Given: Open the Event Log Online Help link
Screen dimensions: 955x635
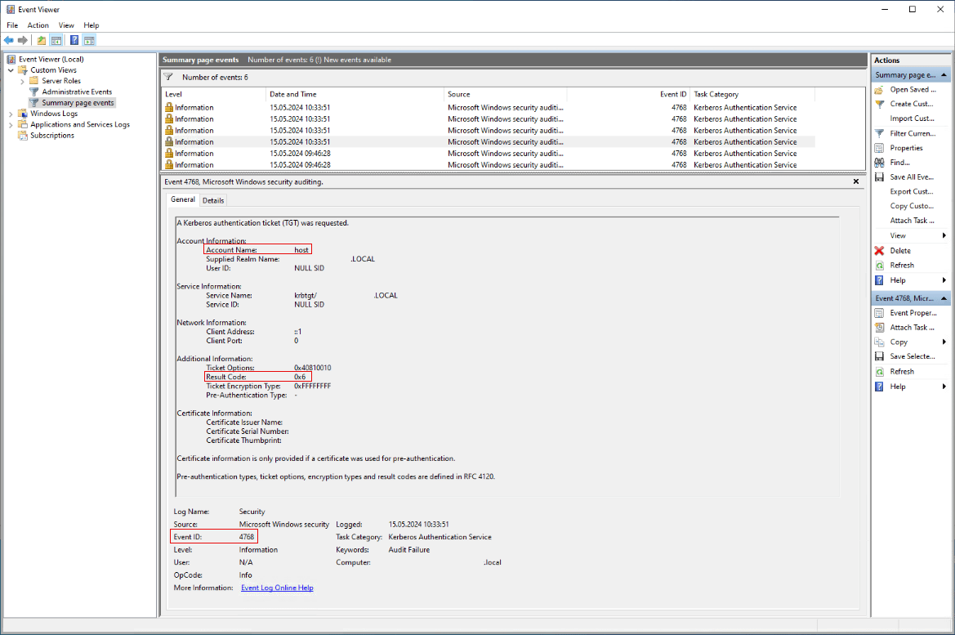Looking at the screenshot, I should click(277, 588).
